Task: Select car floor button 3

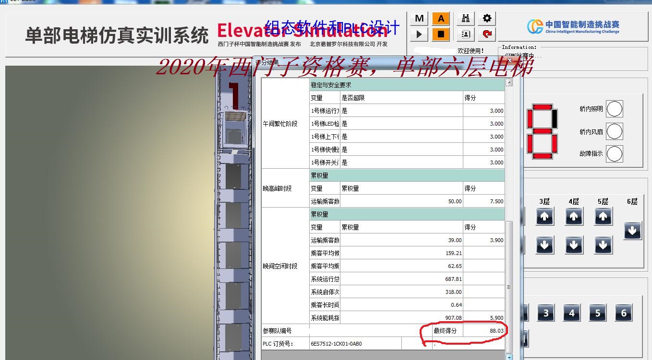Action: 546,313
